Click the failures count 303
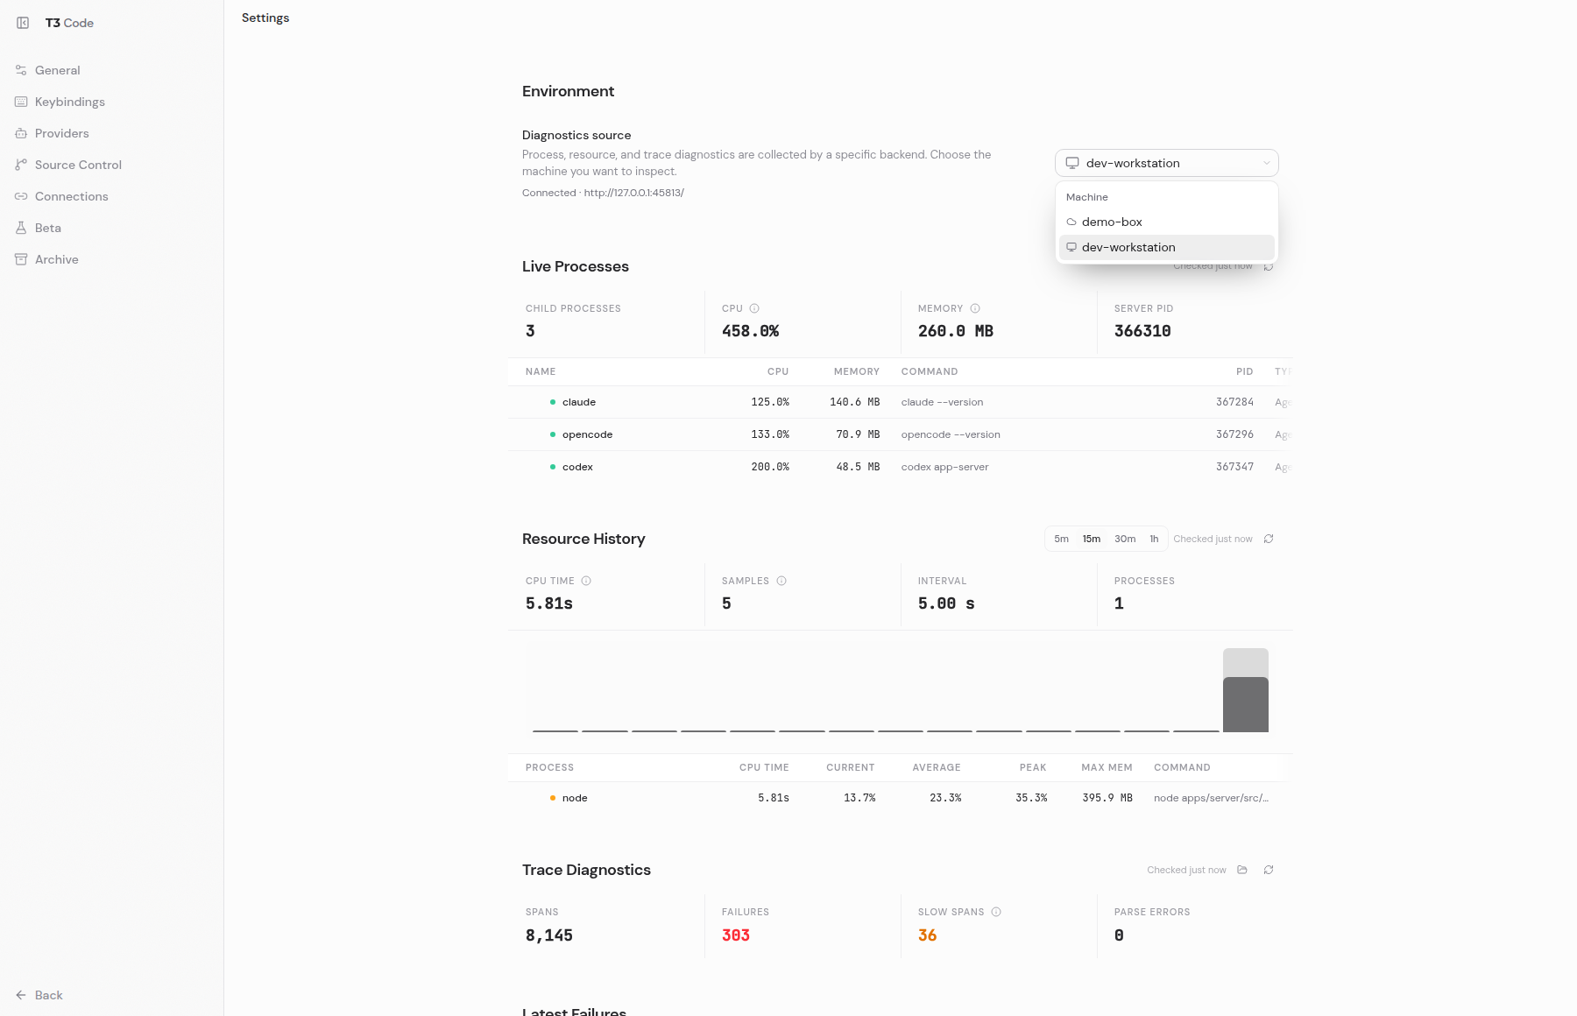The image size is (1577, 1016). coord(736,935)
